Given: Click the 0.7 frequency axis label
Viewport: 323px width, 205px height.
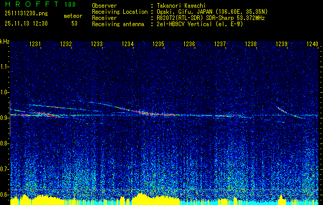Looking at the screenshot, I should click(x=4, y=169).
